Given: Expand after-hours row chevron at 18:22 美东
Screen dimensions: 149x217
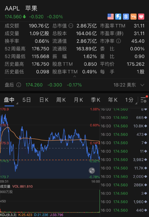Looking at the screenshot, I should click(x=142, y=85).
